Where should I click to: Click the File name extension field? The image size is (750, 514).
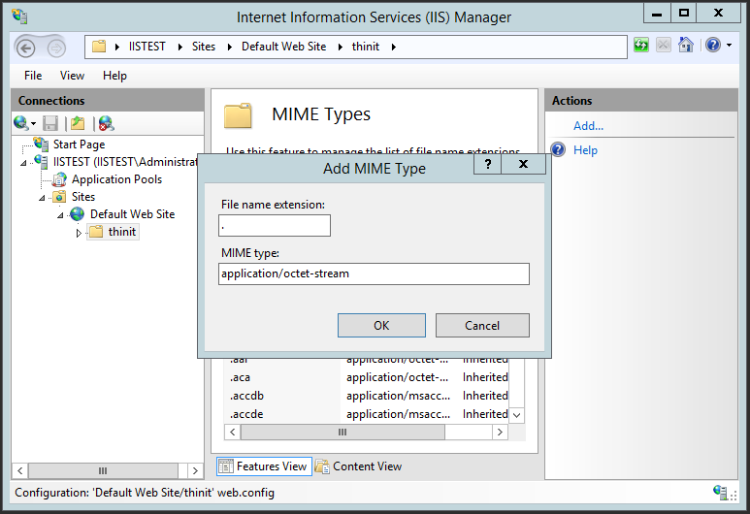[x=275, y=226]
